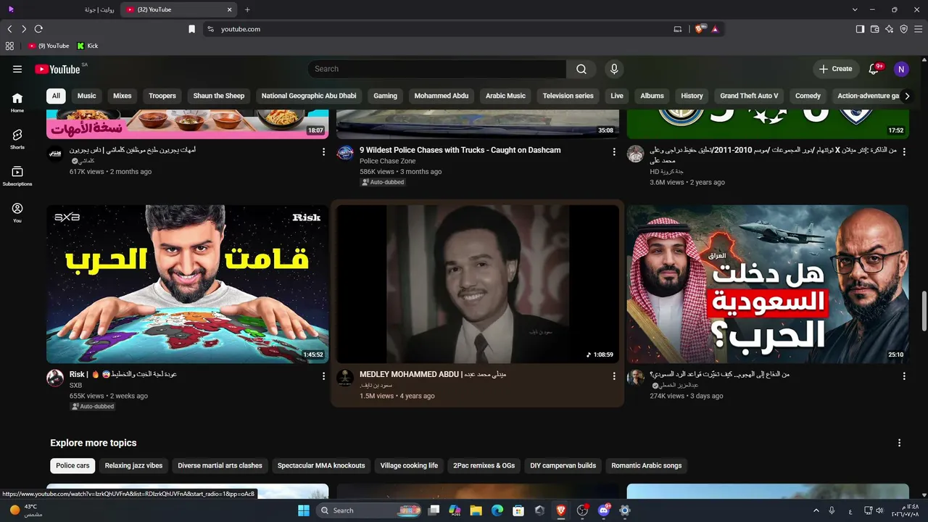Select the Arabic Music filter chip
928x522 pixels.
point(505,96)
